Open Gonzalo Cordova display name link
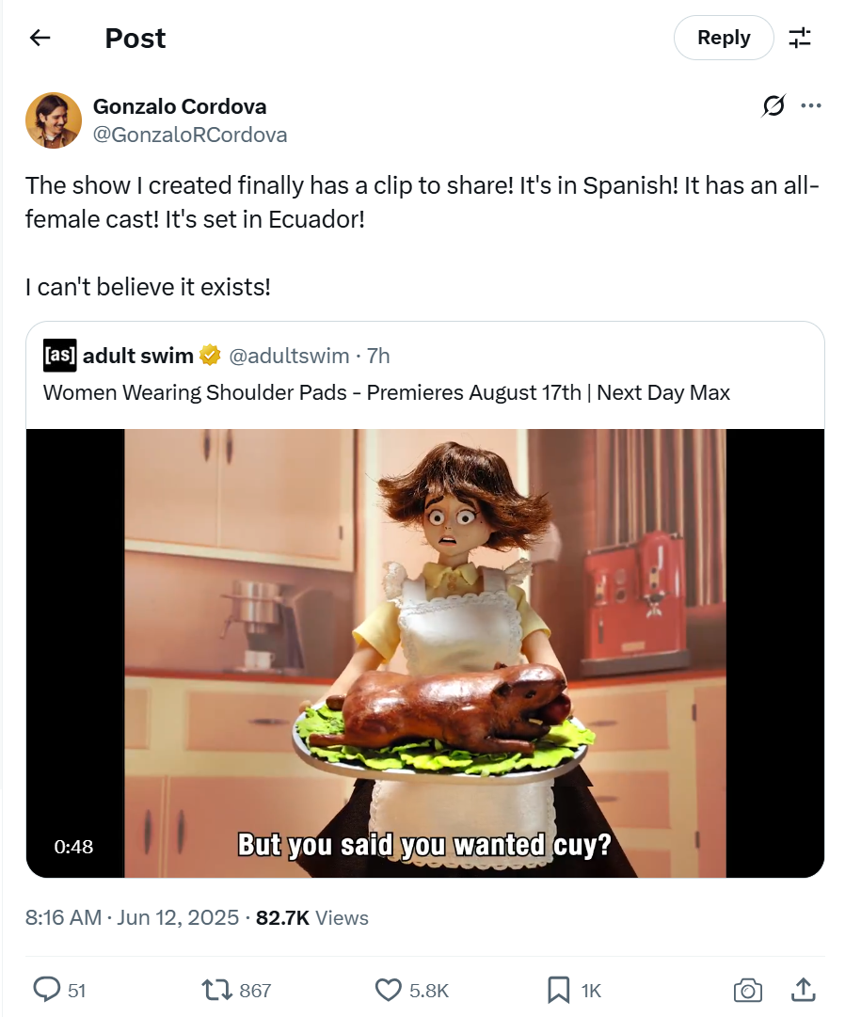Viewport: 845px width, 1017px height. pyautogui.click(x=180, y=106)
